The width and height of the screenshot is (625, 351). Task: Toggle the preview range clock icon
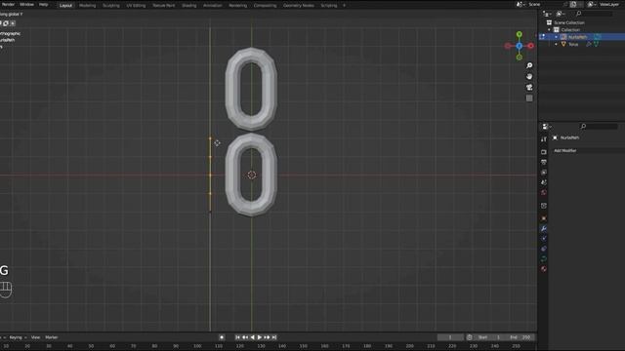coord(470,337)
